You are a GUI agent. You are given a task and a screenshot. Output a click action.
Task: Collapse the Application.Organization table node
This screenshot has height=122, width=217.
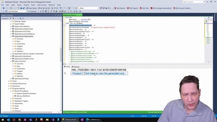pos(11,36)
